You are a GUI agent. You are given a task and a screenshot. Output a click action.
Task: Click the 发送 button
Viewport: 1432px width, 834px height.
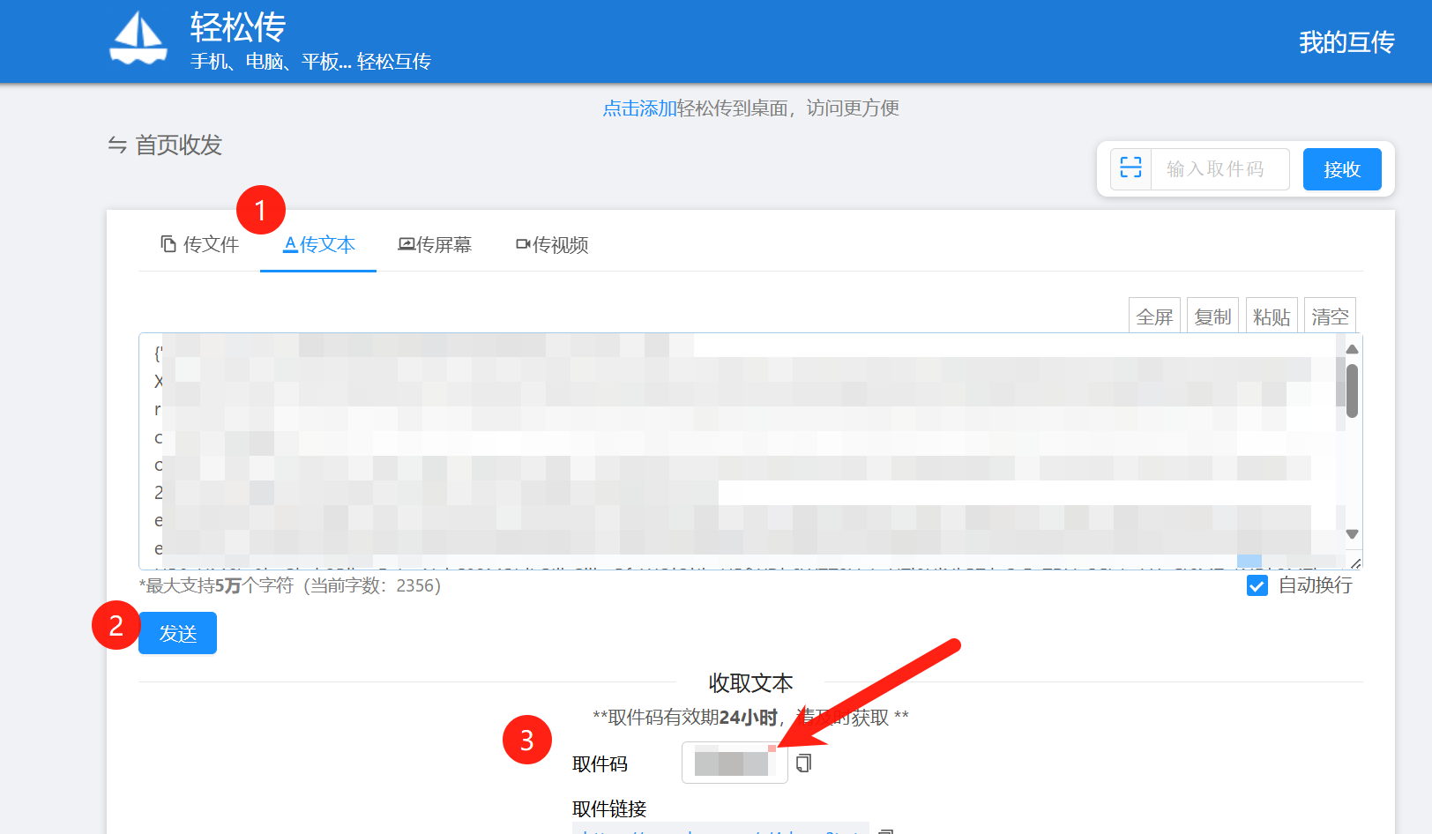(177, 633)
